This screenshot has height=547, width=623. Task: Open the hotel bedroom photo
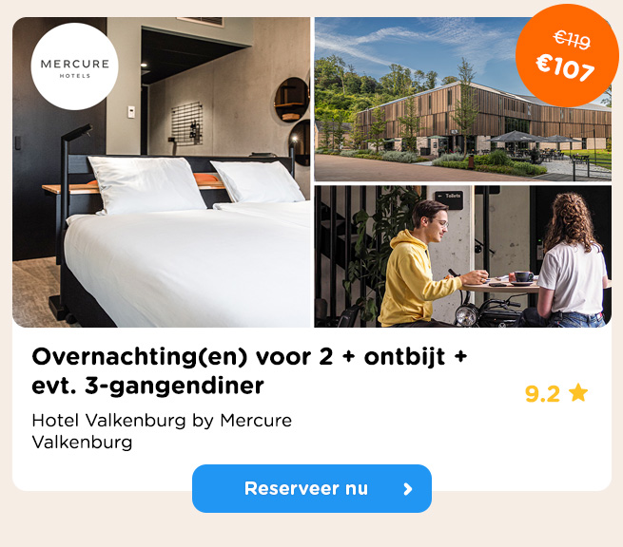pos(162,172)
